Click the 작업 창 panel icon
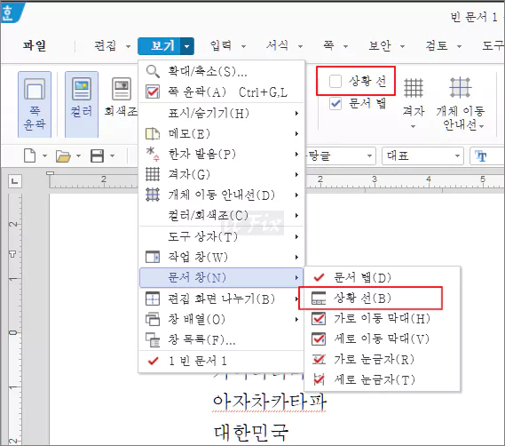Viewport: 505px width, 446px height. [153, 257]
